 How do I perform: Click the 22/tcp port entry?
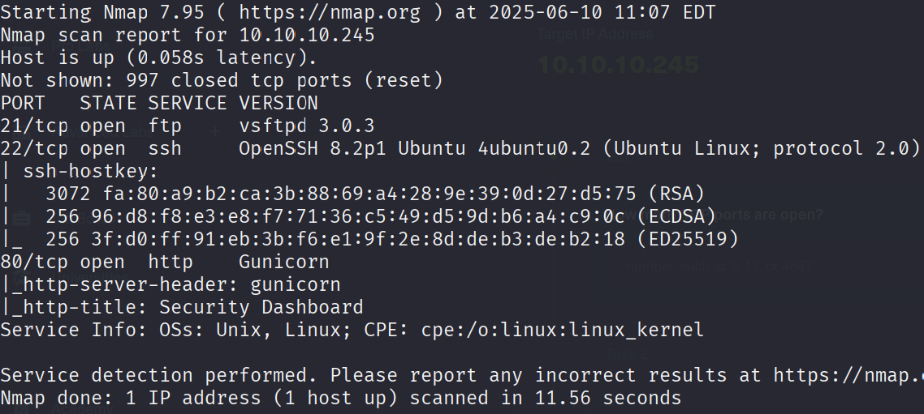(x=33, y=148)
